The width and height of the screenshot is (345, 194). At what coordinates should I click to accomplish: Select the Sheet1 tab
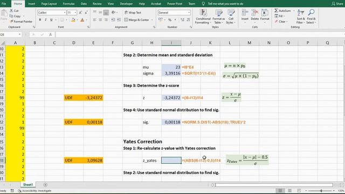[28, 185]
